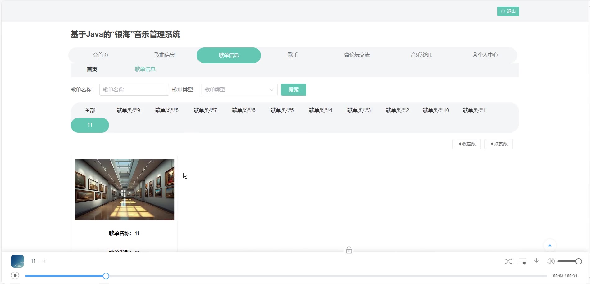This screenshot has height=284, width=590.
Task: Click the 歌单名称 input field
Action: pyautogui.click(x=134, y=90)
